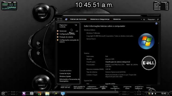Open the Control Panel monitor icon on the taskbar
The width and height of the screenshot is (172, 96).
pyautogui.click(x=63, y=94)
